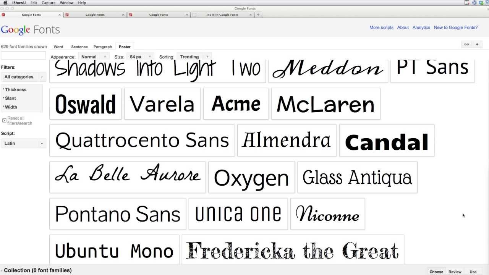Screen dimensions: 489x275
Task: Close the first Google Fonts tab
Action: (x=60, y=15)
